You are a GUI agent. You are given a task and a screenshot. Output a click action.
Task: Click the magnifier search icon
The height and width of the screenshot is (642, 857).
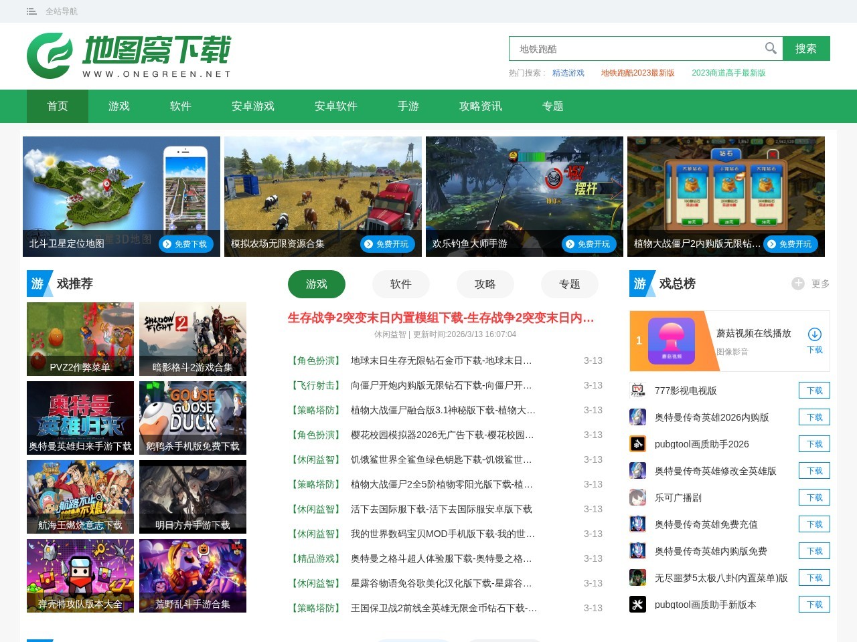point(770,48)
